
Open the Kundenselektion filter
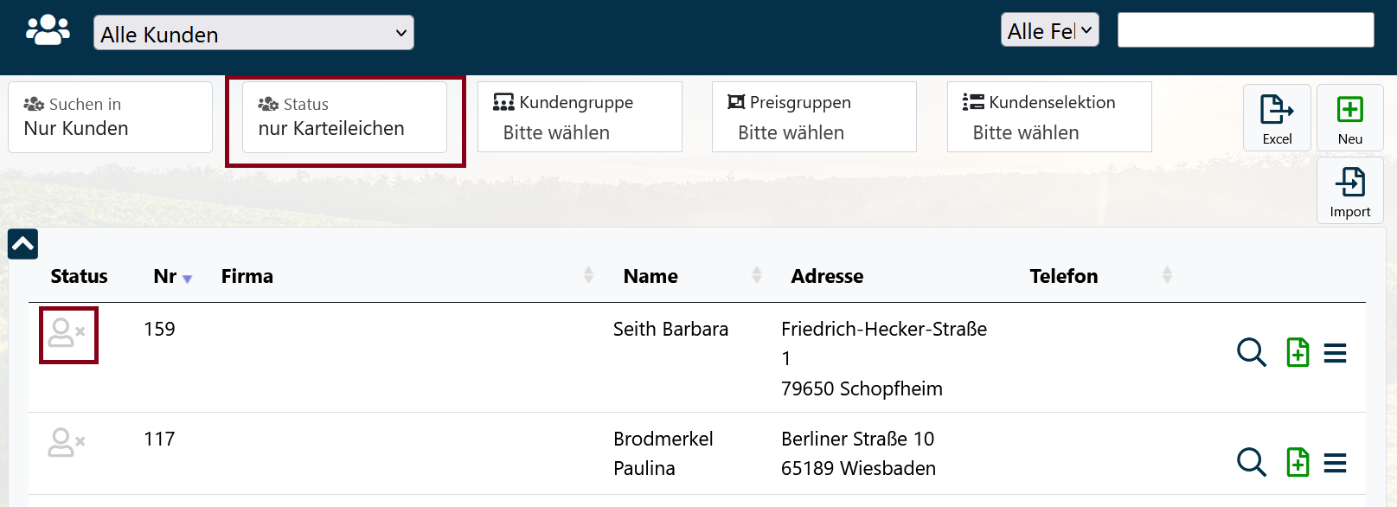point(1048,118)
